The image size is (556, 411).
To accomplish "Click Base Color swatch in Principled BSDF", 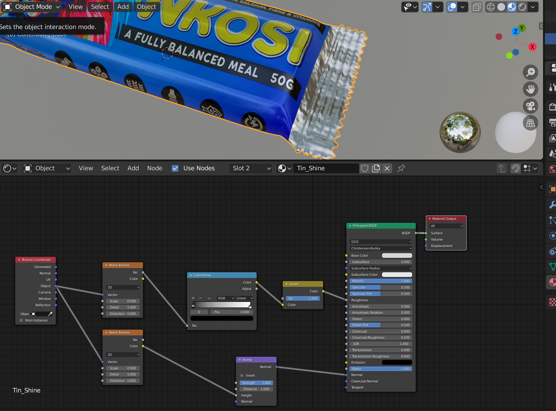I will pos(397,255).
